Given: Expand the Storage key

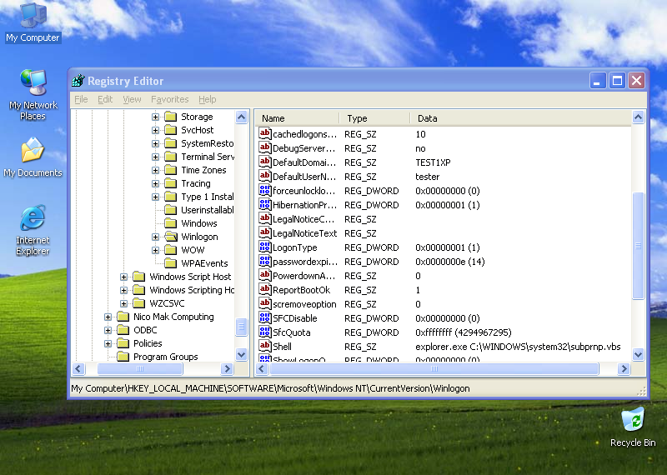Looking at the screenshot, I should click(155, 117).
